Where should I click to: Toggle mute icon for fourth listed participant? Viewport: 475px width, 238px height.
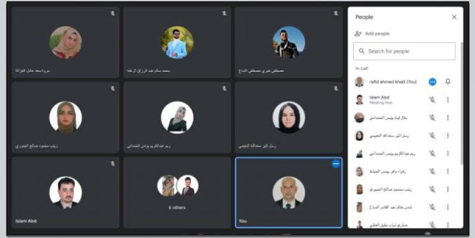(x=432, y=136)
